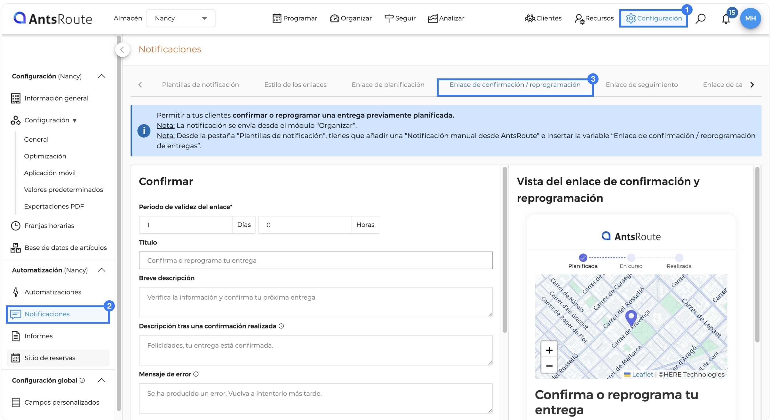This screenshot has height=420, width=771.
Task: Open Valores predeterminados
Action: click(63, 190)
